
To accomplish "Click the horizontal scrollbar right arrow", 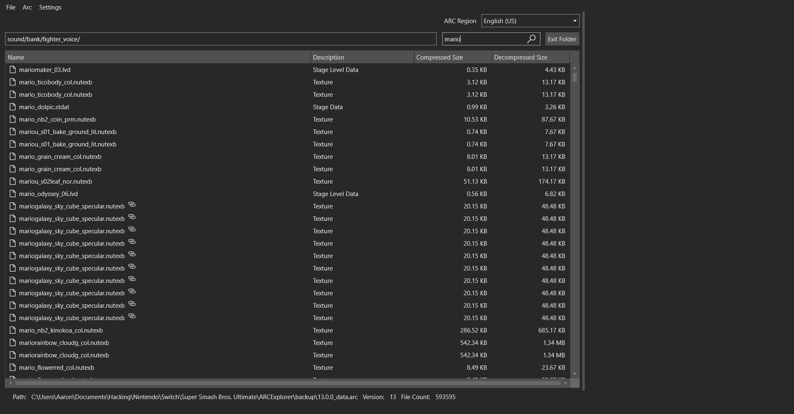I will point(565,383).
